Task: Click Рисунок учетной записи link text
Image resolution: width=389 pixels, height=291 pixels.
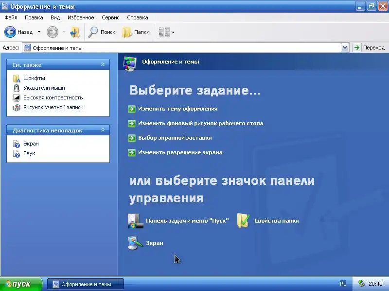Action: pos(53,107)
